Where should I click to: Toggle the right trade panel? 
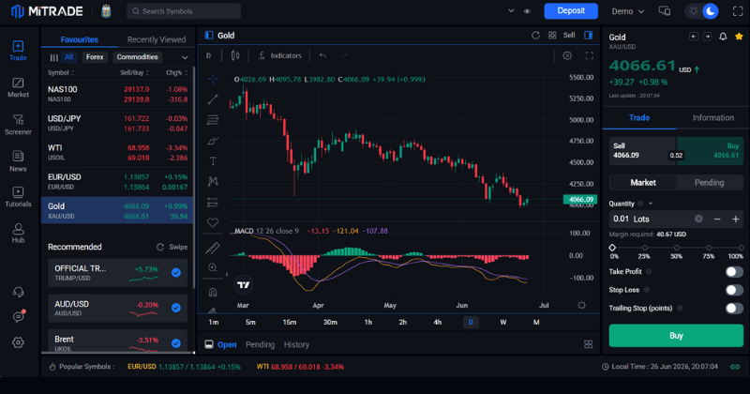[589, 36]
